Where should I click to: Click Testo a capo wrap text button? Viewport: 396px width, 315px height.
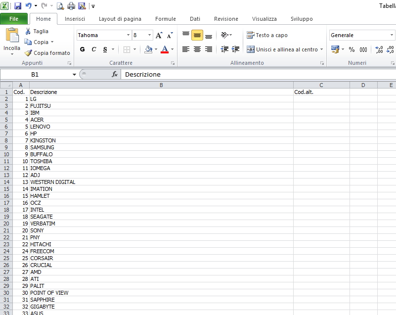tap(267, 35)
